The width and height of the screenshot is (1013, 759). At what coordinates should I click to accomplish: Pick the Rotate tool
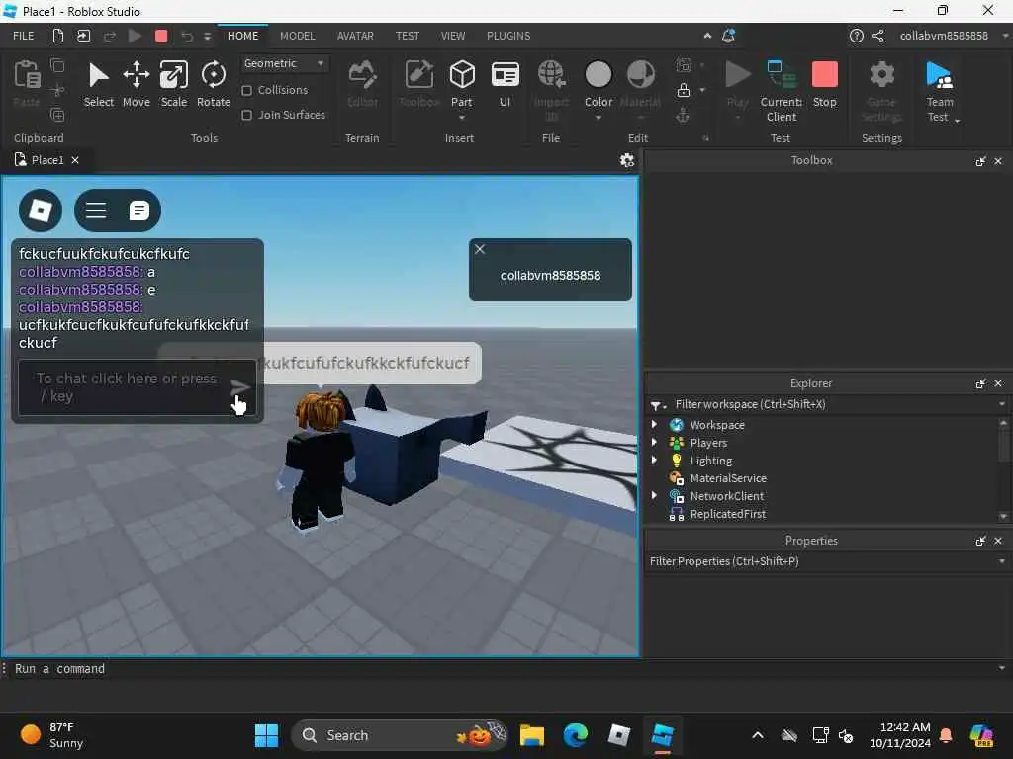214,84
